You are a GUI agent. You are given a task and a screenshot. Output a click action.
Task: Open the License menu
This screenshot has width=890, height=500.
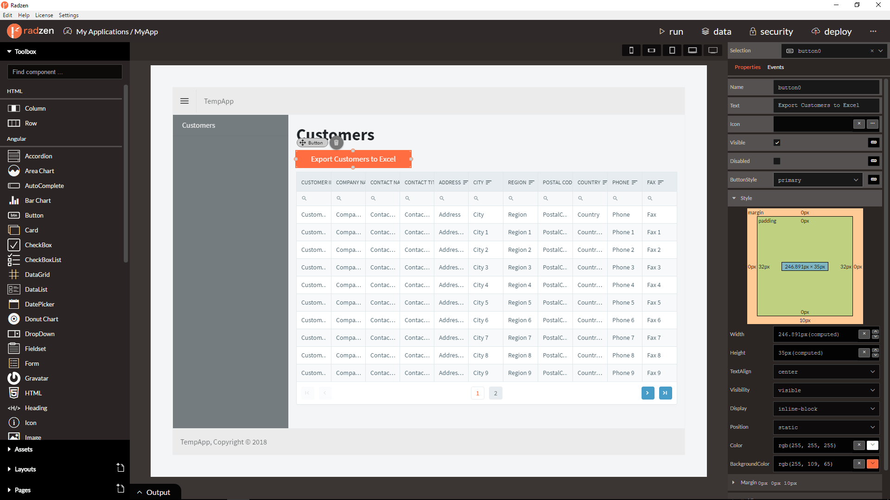(44, 15)
